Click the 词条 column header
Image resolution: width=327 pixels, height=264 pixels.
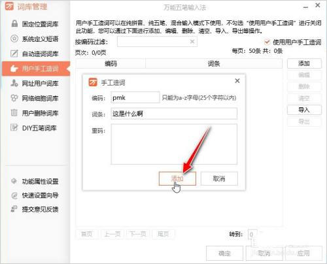(214, 63)
